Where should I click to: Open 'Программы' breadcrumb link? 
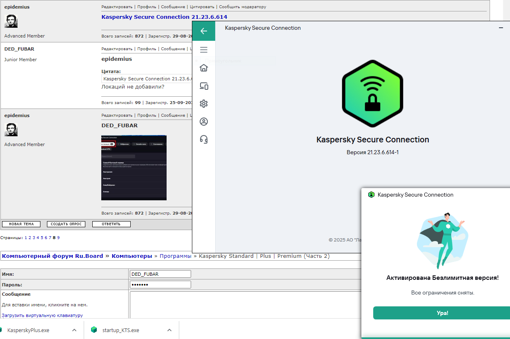pos(175,256)
